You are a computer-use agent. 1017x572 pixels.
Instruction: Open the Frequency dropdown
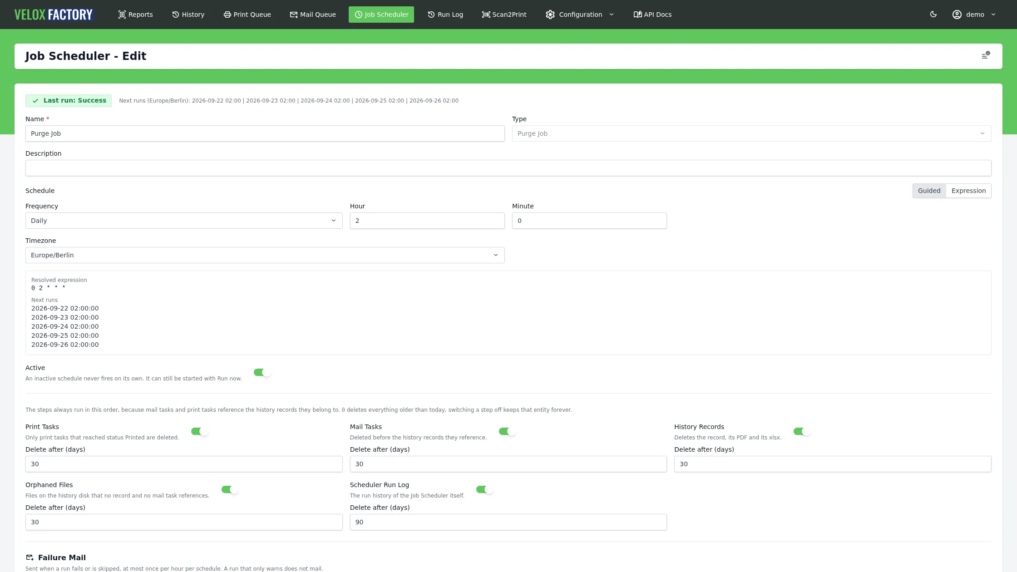click(x=184, y=221)
